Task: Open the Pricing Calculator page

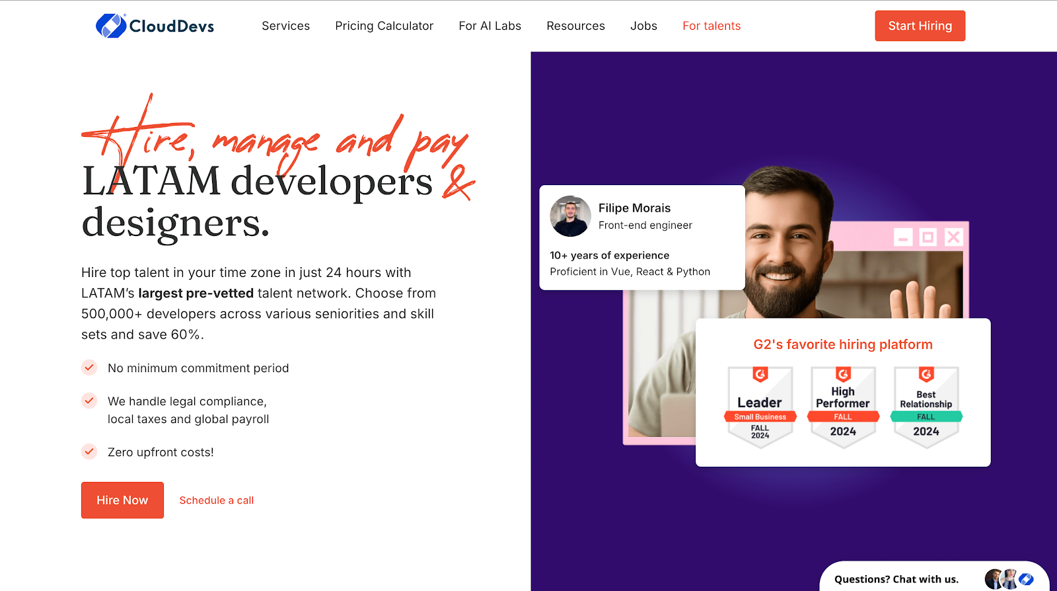Action: pos(384,26)
